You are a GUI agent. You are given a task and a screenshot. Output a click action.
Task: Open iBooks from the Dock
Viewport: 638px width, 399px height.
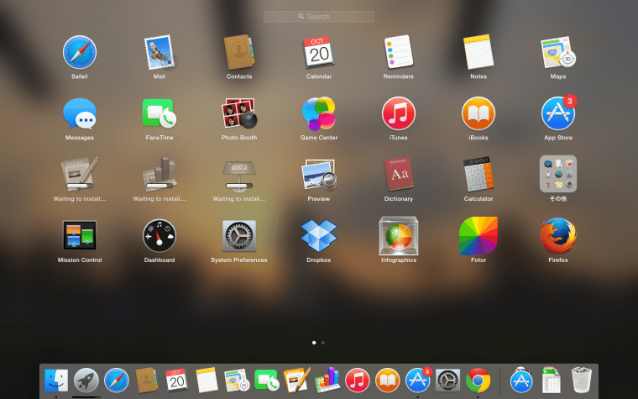tap(387, 381)
